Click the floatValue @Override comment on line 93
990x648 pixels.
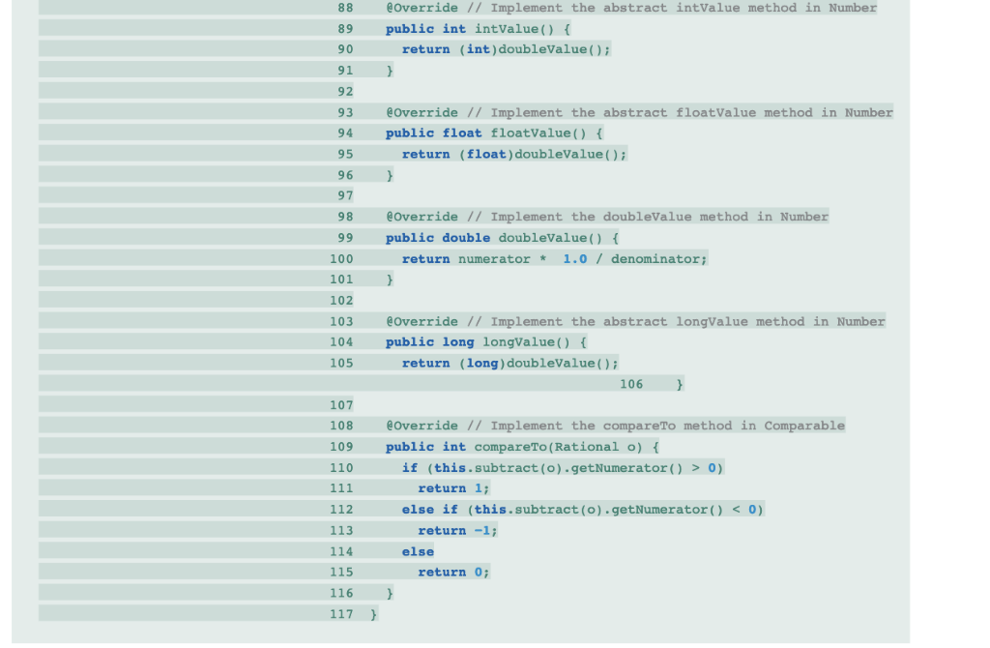(x=640, y=113)
